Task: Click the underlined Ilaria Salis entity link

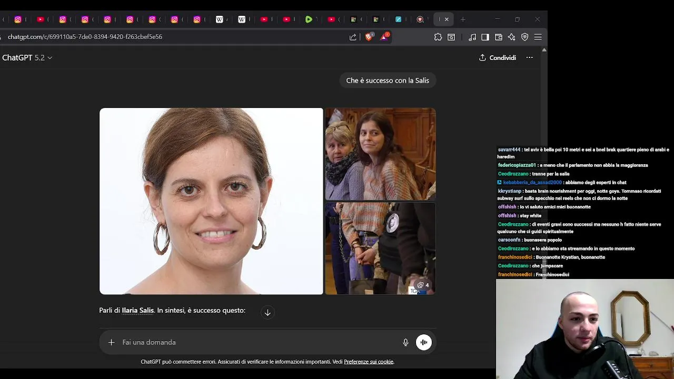Action: 138,311
